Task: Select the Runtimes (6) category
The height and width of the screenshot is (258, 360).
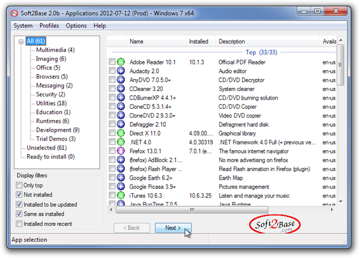Action: [52, 121]
